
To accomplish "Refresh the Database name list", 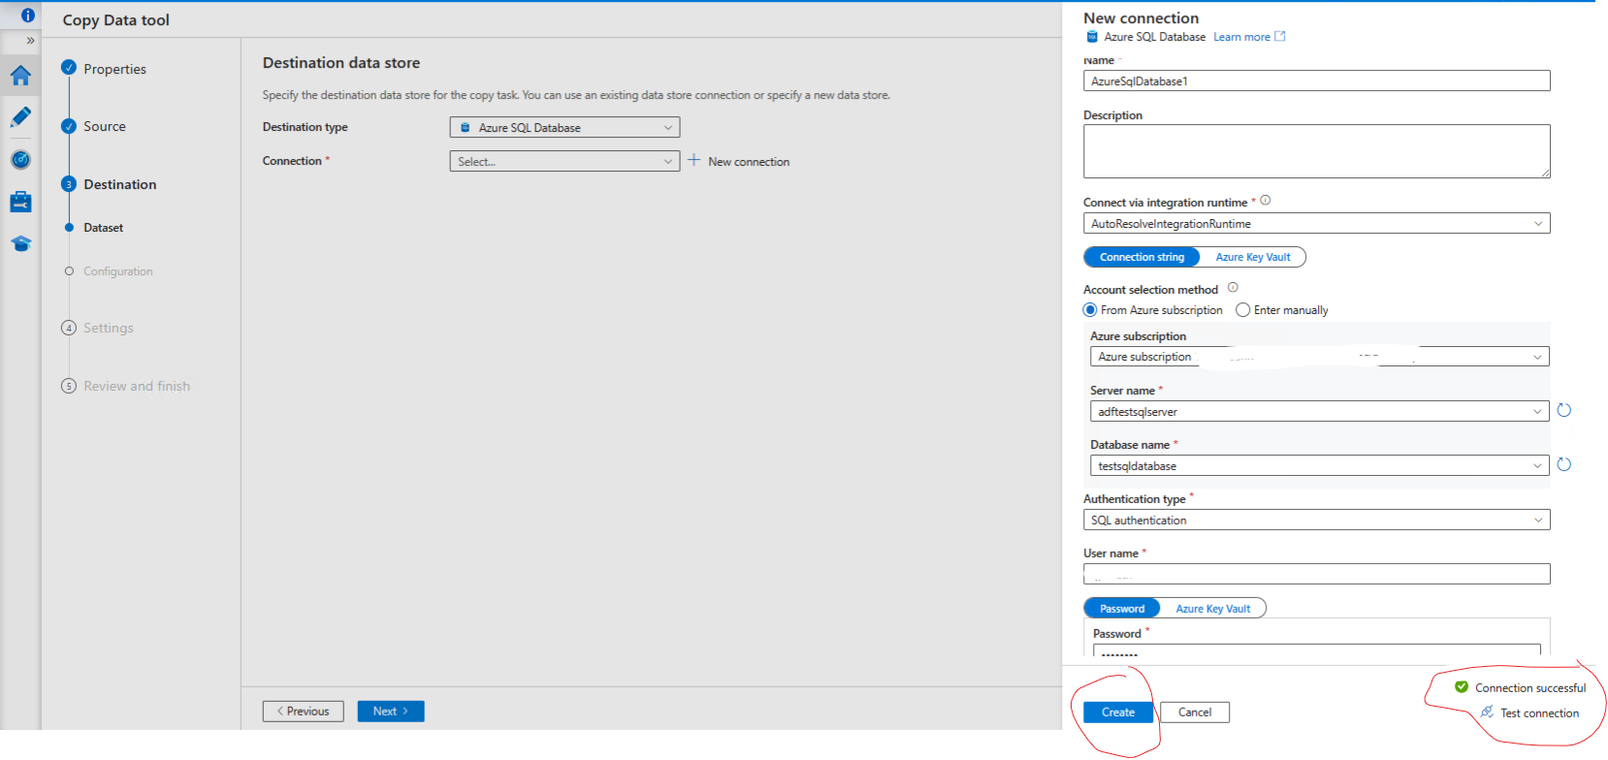I will tap(1563, 465).
